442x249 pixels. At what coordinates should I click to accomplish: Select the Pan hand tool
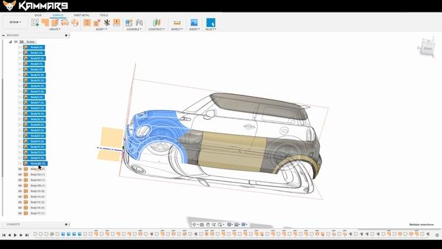pos(208,224)
